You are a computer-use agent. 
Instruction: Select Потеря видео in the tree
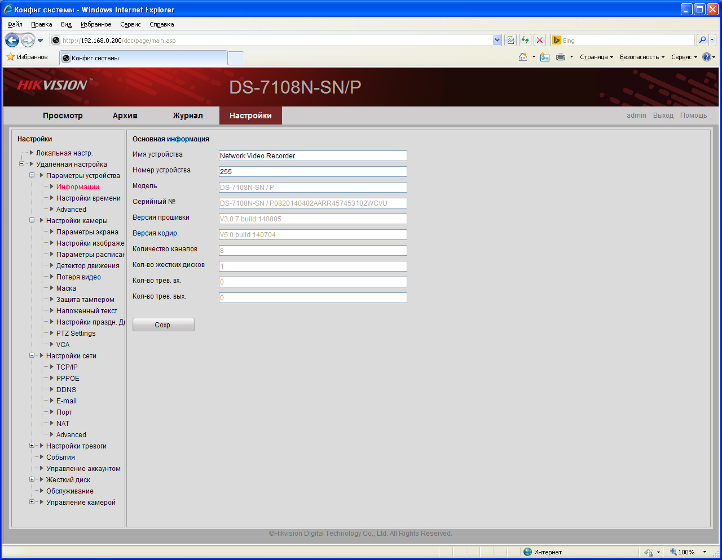78,277
